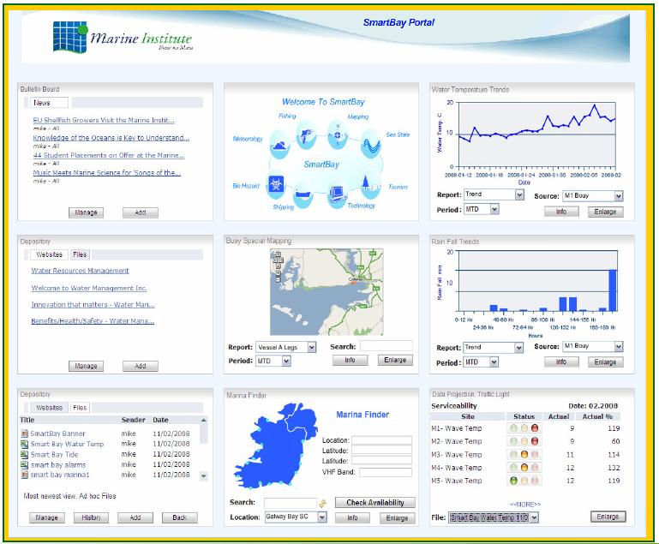
Task: Click Enlarge in Traffic Light panel
Action: coord(608,517)
